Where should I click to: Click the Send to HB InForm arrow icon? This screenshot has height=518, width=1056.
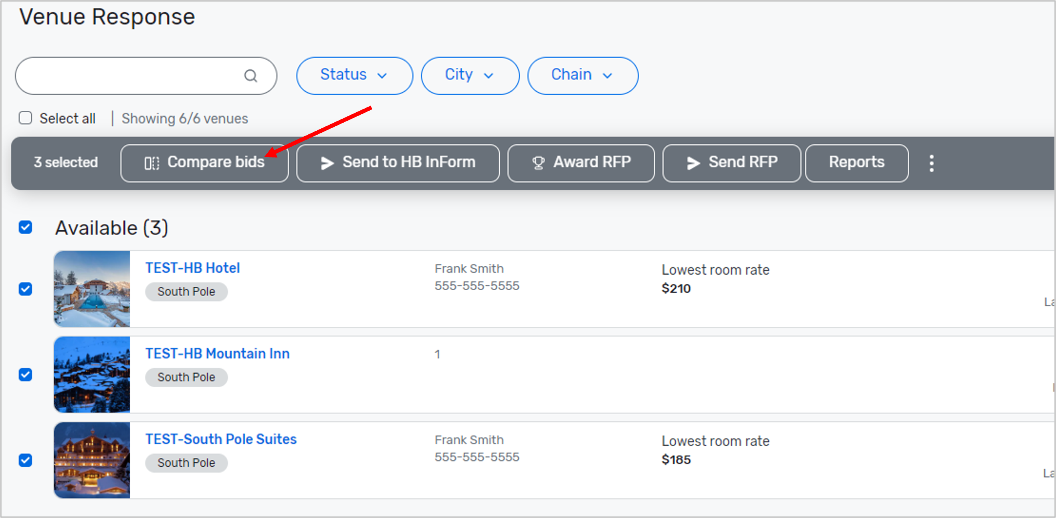pyautogui.click(x=327, y=162)
